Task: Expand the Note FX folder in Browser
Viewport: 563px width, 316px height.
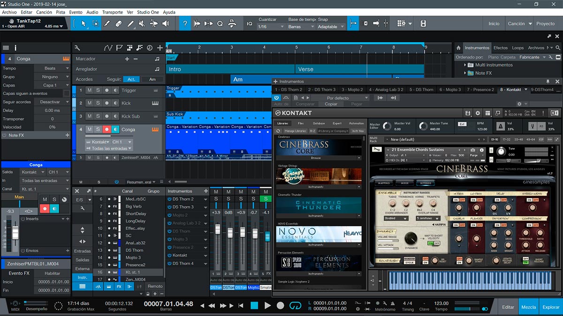Action: pyautogui.click(x=465, y=73)
